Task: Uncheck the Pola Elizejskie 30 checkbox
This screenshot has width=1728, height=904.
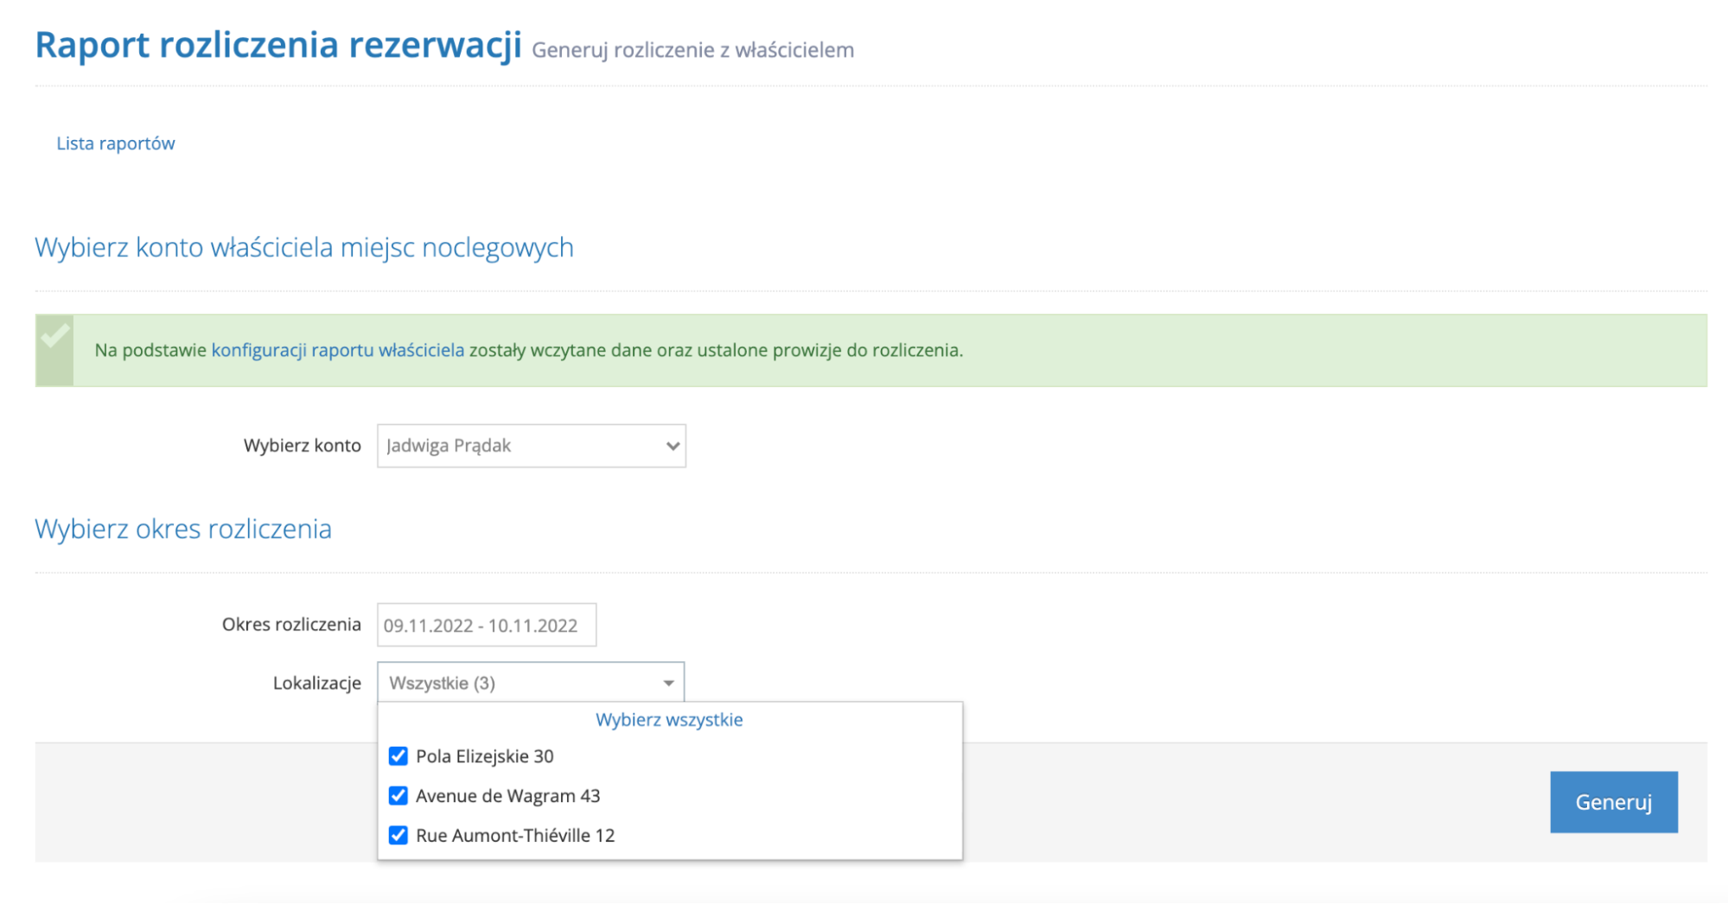Action: [398, 756]
